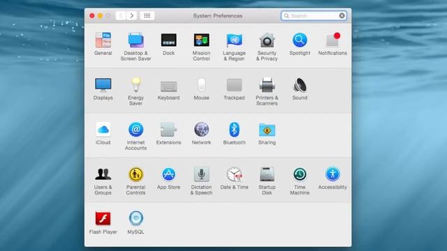Click the forward navigation arrow
The width and height of the screenshot is (447, 251).
point(131,15)
